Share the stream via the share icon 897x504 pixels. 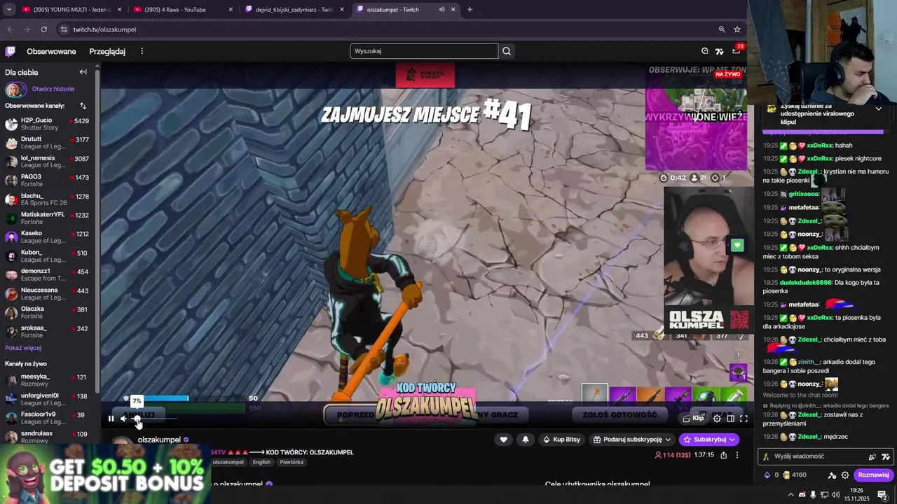724,455
